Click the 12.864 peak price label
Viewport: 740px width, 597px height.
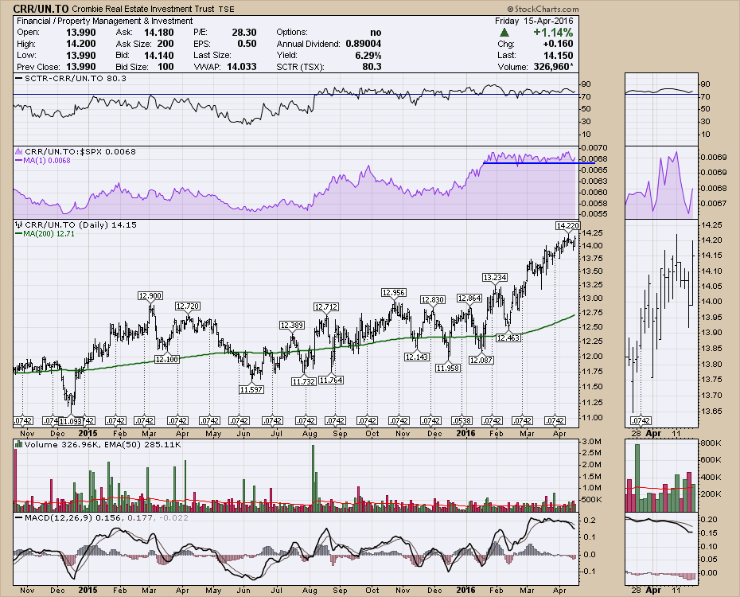click(x=469, y=298)
